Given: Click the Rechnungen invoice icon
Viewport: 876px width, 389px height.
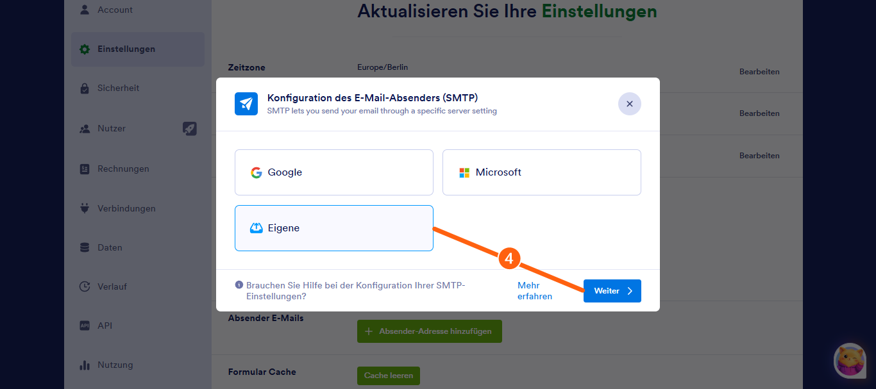Looking at the screenshot, I should (x=85, y=169).
